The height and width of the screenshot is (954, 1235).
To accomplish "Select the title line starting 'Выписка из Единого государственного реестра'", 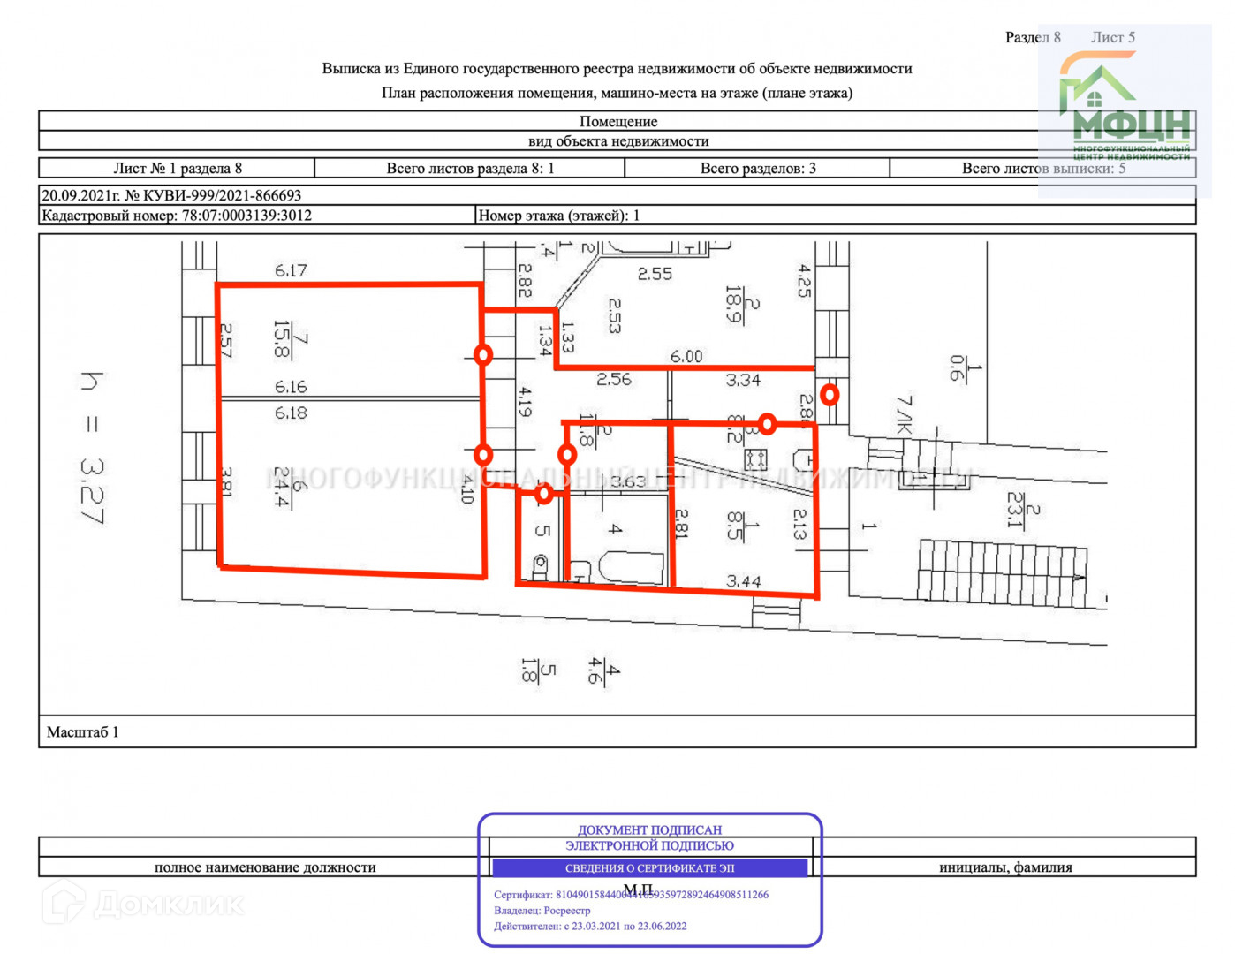I will click(x=617, y=68).
